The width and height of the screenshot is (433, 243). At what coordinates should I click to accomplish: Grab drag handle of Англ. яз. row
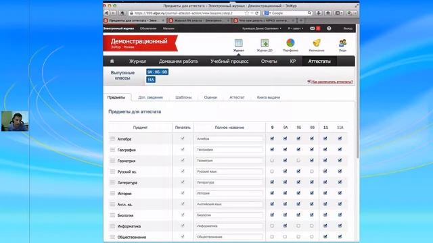(112, 204)
